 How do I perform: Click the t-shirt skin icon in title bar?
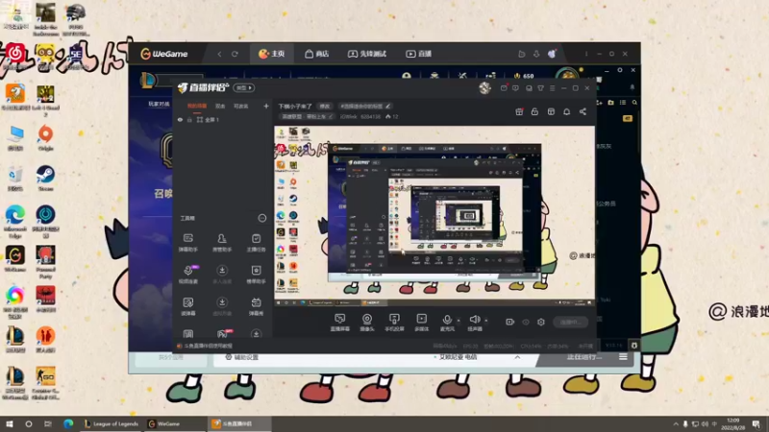(540, 88)
